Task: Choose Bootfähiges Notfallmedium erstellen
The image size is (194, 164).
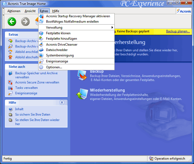Action: coord(76,21)
